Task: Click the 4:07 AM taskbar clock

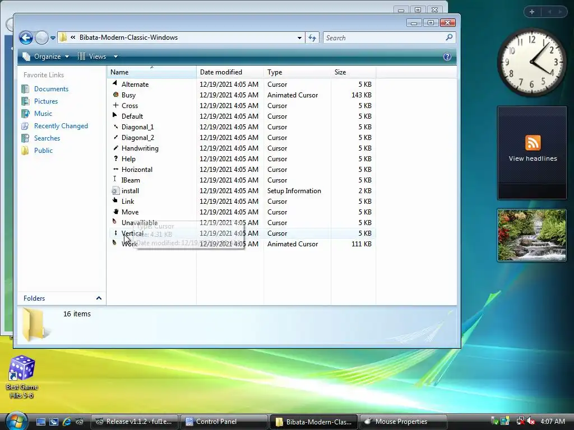Action: pyautogui.click(x=552, y=422)
